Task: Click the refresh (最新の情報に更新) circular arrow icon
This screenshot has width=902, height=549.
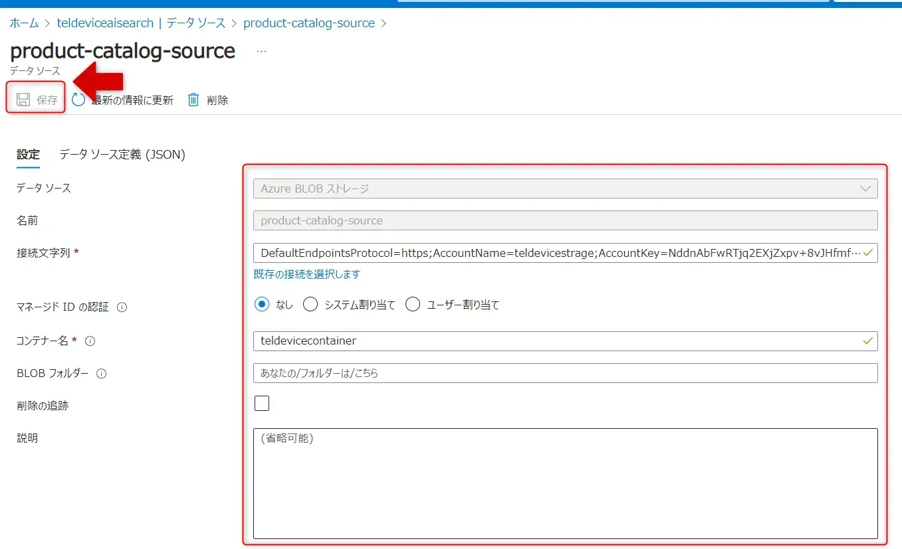Action: point(78,100)
